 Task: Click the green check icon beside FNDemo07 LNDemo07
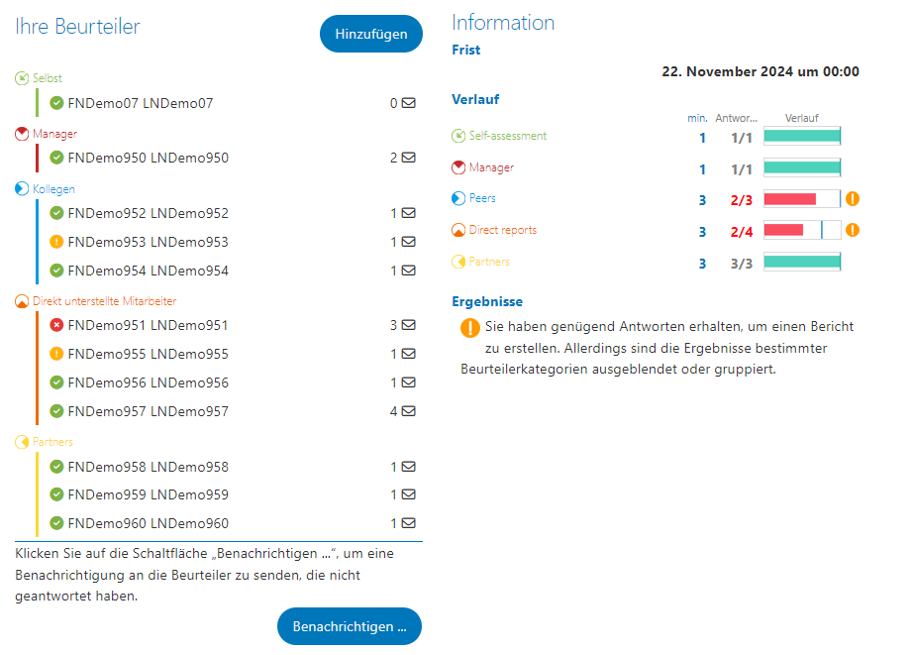(56, 103)
